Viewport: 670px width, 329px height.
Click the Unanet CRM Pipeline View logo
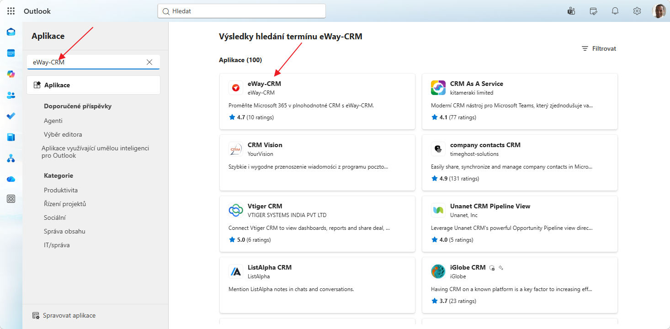click(438, 210)
